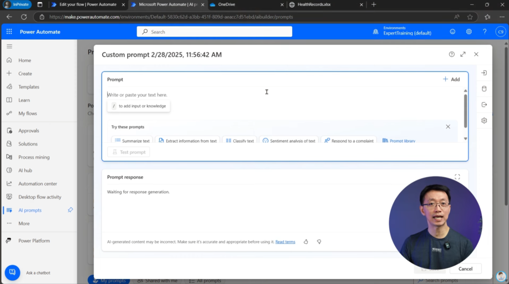Select Respond to a complaint prompt
Viewport: 509px width, 284px height.
click(349, 141)
